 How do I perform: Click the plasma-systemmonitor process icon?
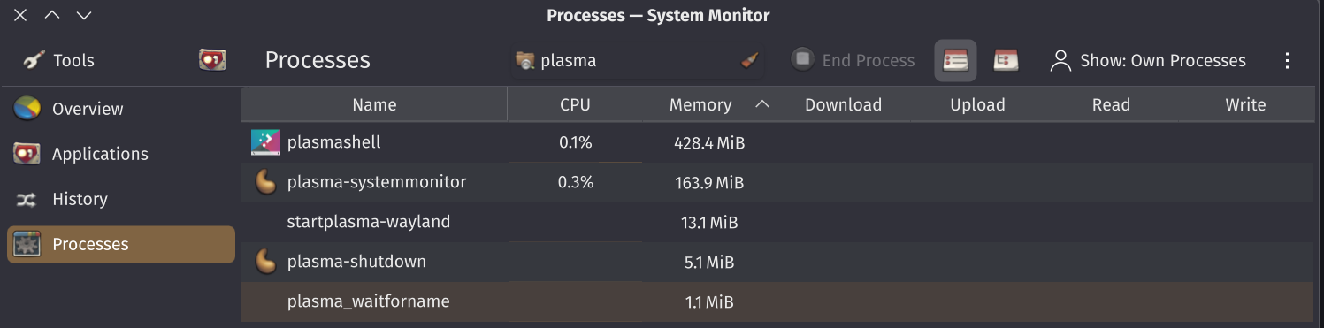[265, 182]
